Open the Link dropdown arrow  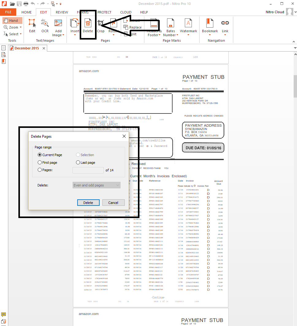[x=225, y=35]
